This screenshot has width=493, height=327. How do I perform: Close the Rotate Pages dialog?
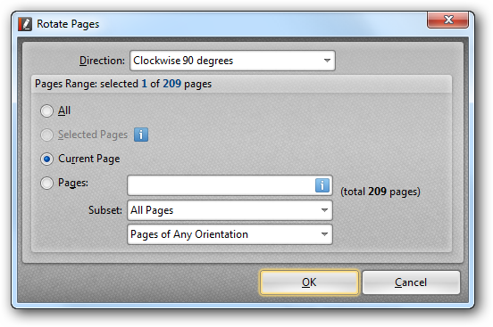(448, 20)
